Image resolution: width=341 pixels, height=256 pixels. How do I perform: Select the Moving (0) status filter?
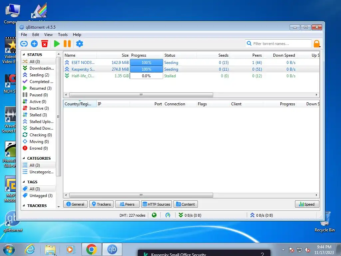tap(39, 142)
